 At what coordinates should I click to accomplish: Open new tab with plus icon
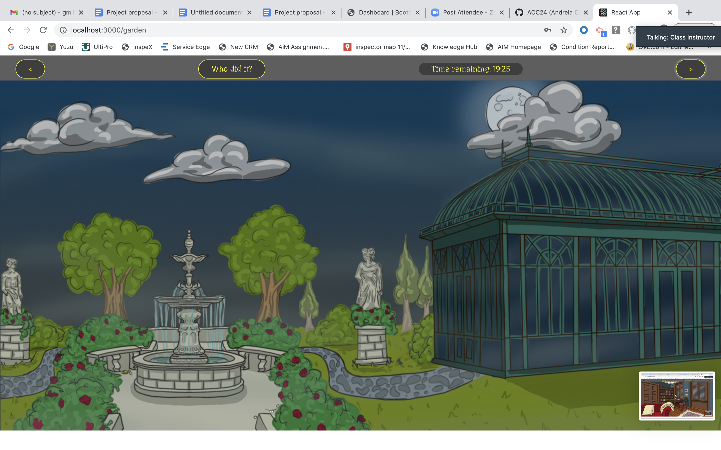[x=689, y=12]
